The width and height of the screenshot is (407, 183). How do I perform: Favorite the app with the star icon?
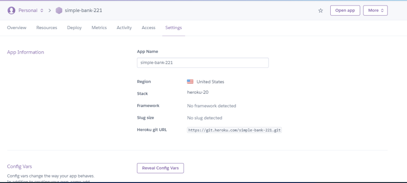[321, 11]
